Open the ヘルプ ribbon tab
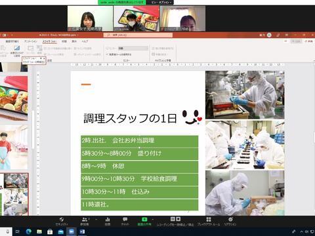315x236 pixels. point(85,41)
